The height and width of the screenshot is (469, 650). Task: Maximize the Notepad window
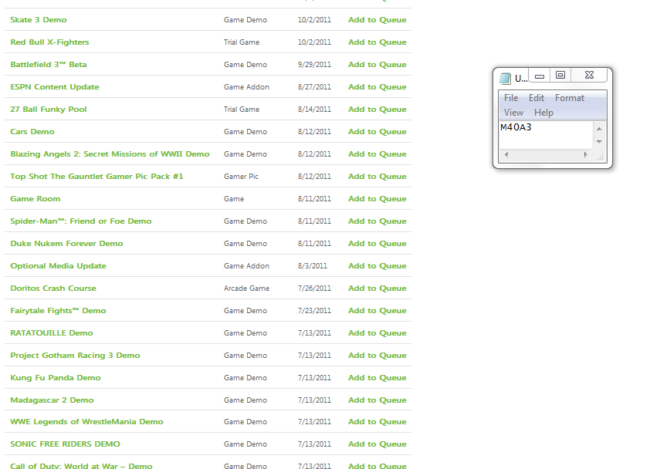tap(560, 76)
